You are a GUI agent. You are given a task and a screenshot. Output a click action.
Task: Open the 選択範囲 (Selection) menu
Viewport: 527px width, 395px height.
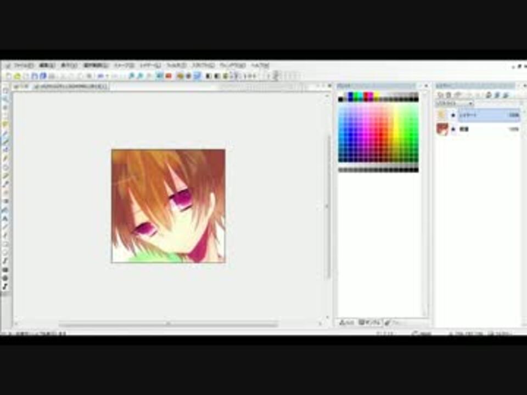[x=95, y=65]
